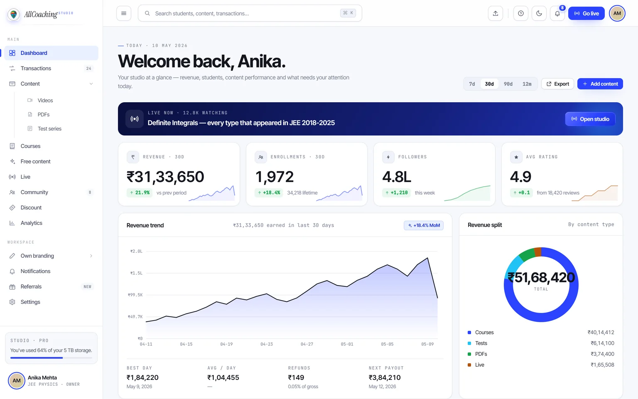Image resolution: width=638 pixels, height=399 pixels.
Task: Click the upload icon in top bar
Action: click(496, 13)
